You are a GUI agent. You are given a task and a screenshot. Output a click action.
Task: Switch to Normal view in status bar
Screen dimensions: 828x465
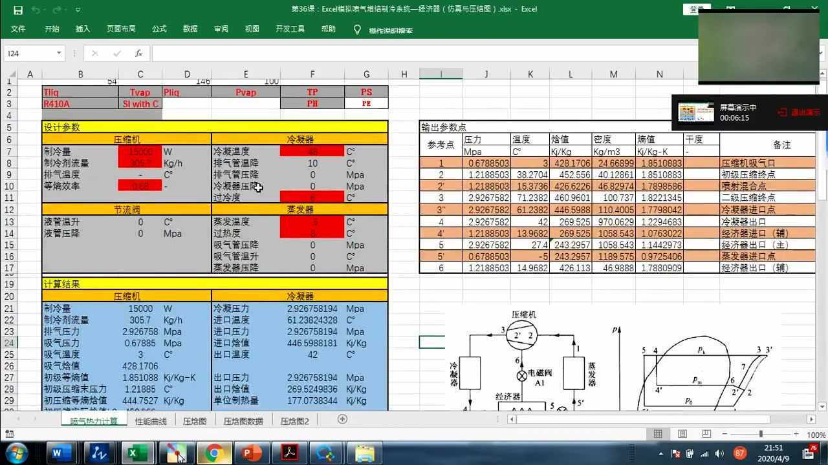coord(659,433)
